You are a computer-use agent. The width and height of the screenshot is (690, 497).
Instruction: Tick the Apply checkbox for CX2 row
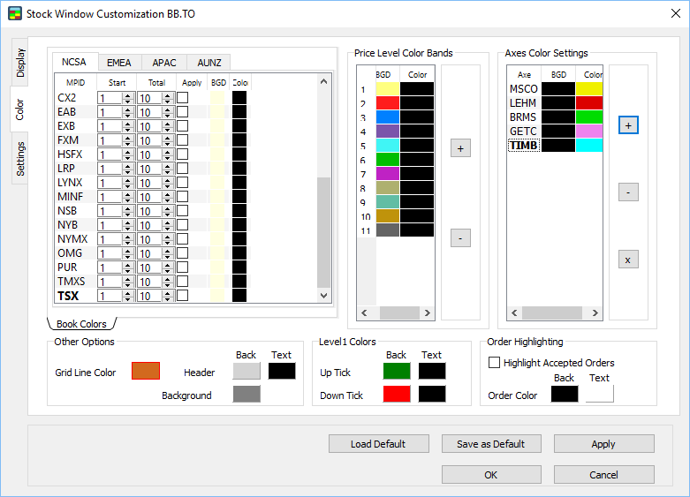point(182,98)
